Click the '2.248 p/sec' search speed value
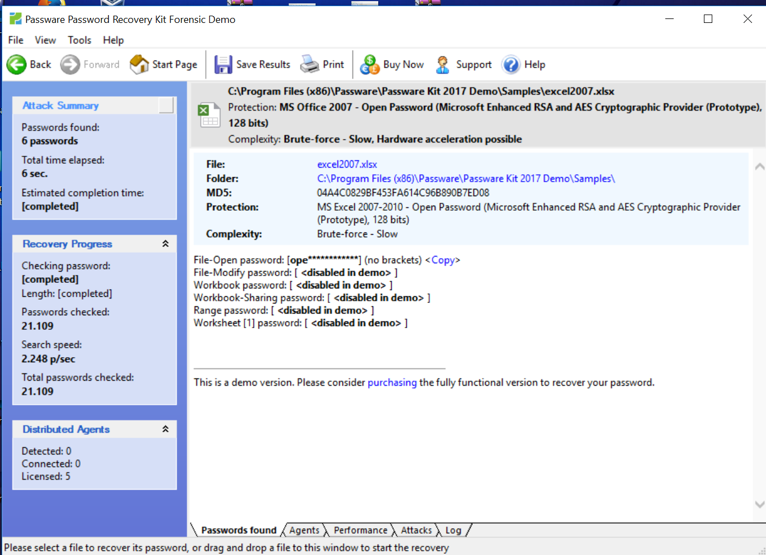 point(48,359)
